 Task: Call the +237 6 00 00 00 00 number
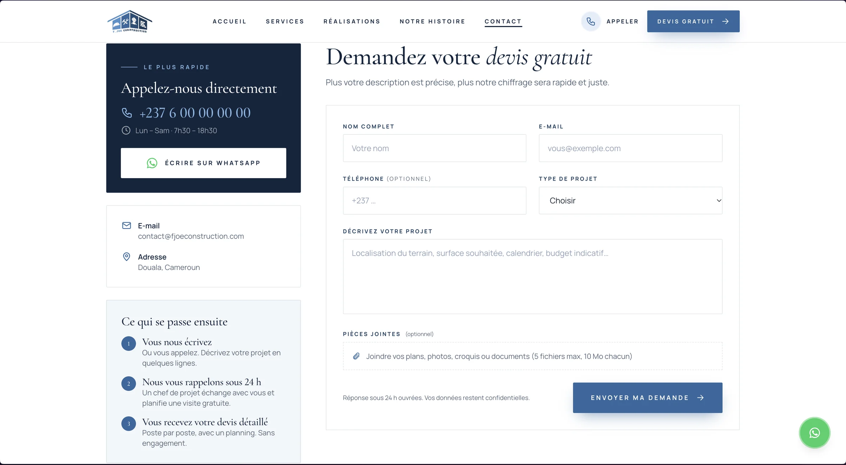[x=195, y=113]
